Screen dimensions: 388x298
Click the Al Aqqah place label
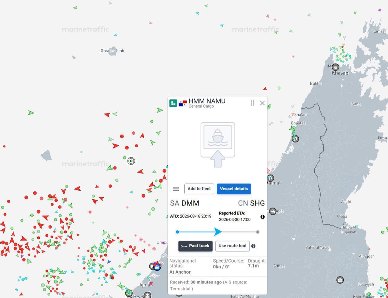click(367, 256)
